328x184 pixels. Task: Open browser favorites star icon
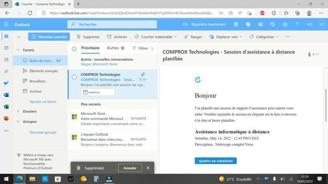pos(286,13)
